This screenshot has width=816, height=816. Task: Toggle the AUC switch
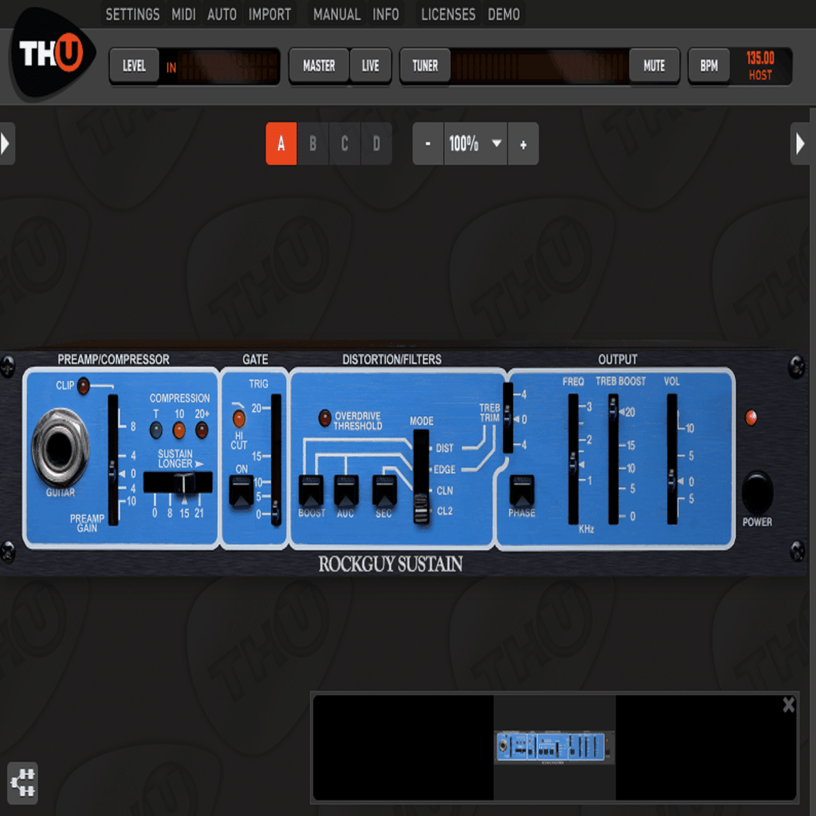pyautogui.click(x=346, y=491)
